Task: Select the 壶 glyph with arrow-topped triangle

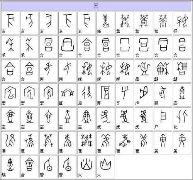Action: click(68, 117)
